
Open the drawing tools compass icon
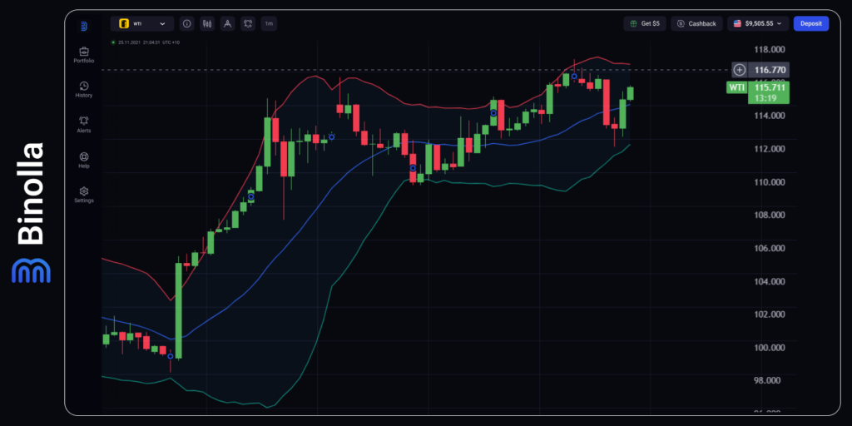(228, 24)
